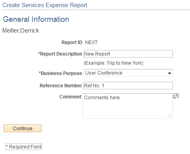Screen dimensions: 190x154
Task: Click the NEXT report ID value
Action: 91,42
